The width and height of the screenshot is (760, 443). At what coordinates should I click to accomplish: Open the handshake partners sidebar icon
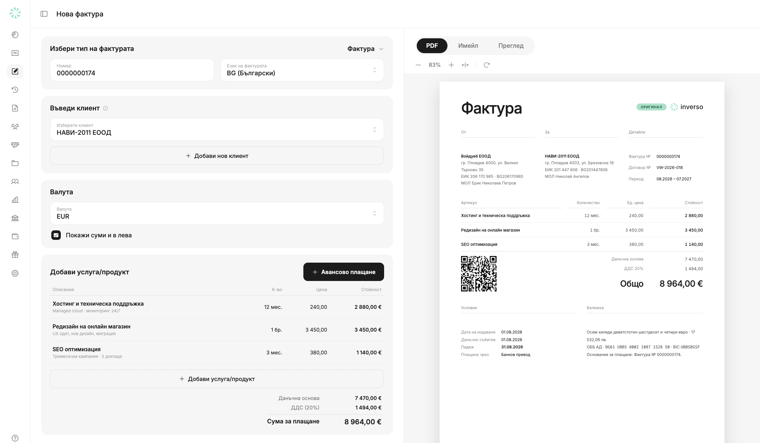[15, 145]
